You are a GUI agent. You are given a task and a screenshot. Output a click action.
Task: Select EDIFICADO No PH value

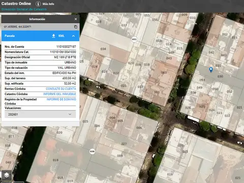64,73
